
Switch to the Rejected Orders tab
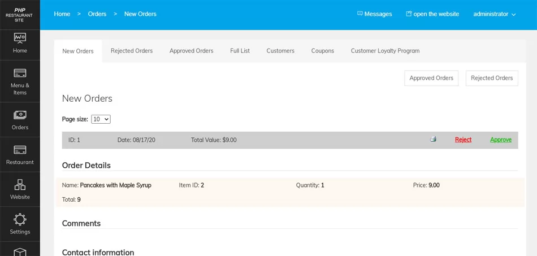pos(132,51)
